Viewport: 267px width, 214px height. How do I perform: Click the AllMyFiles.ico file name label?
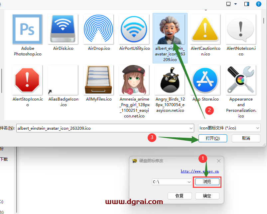pyautogui.click(x=99, y=99)
